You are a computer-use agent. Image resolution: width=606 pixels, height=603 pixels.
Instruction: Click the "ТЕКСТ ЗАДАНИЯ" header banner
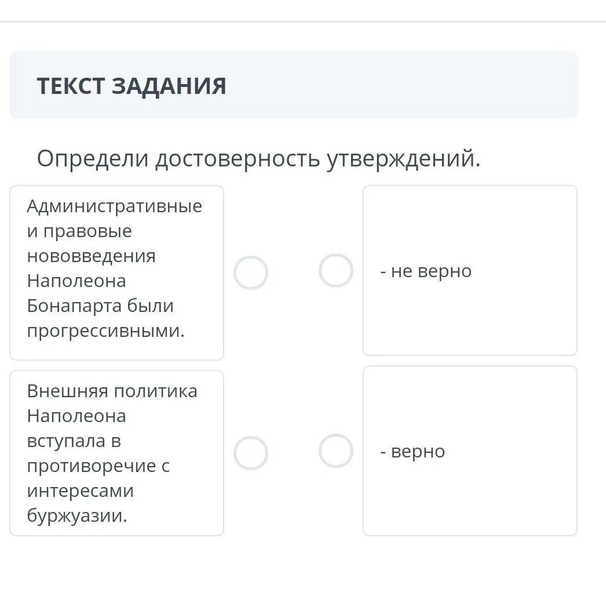[x=132, y=86]
